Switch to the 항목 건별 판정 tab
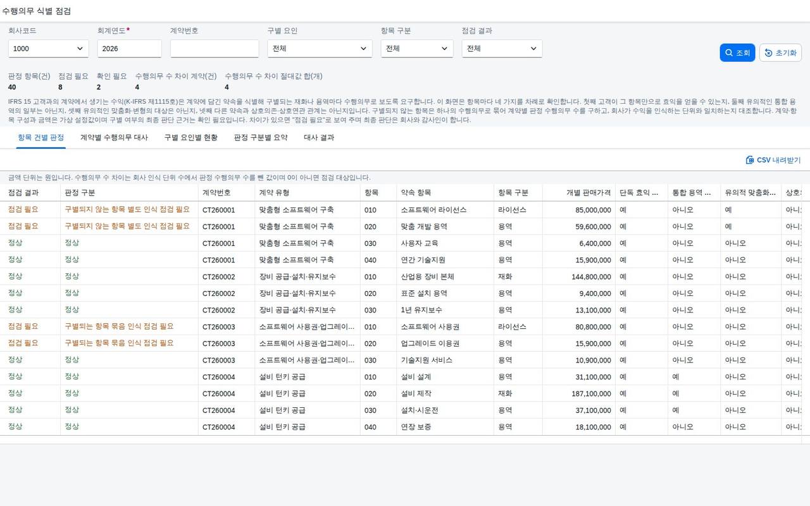The width and height of the screenshot is (810, 506). (x=41, y=137)
